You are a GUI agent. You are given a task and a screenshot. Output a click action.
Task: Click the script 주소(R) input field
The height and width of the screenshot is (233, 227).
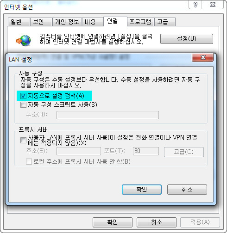click(107, 115)
